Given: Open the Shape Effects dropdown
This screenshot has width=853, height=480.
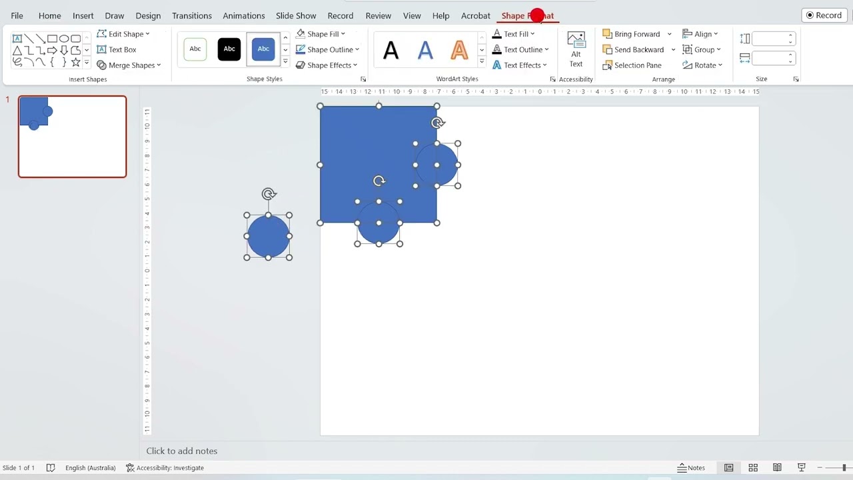Looking at the screenshot, I should (x=327, y=65).
